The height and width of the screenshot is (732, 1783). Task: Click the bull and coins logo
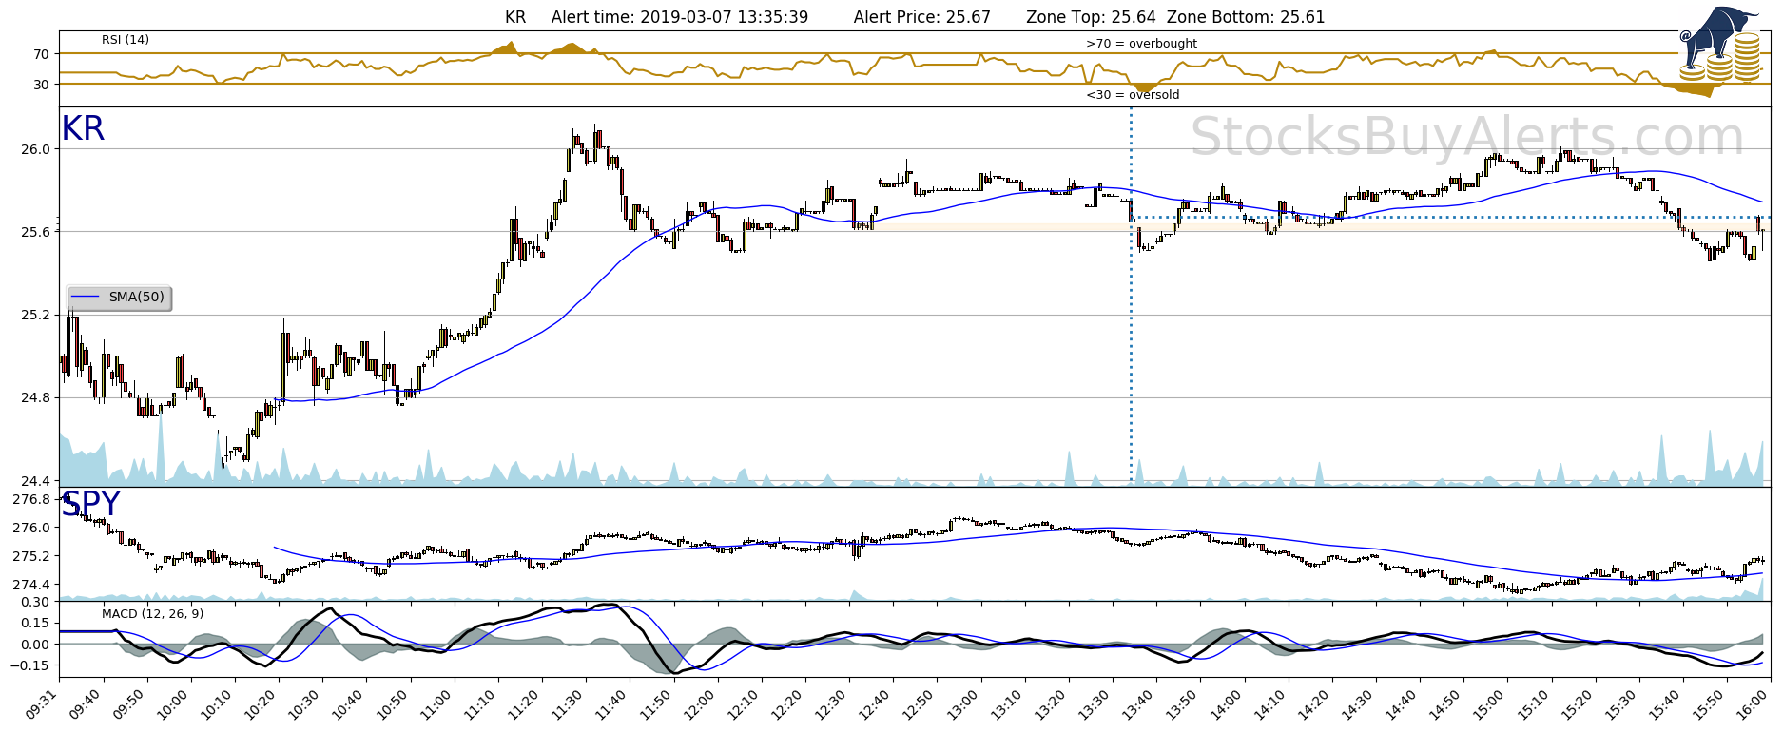coord(1722,46)
